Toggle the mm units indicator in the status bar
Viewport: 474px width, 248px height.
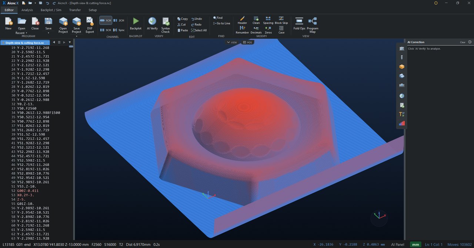point(415,244)
